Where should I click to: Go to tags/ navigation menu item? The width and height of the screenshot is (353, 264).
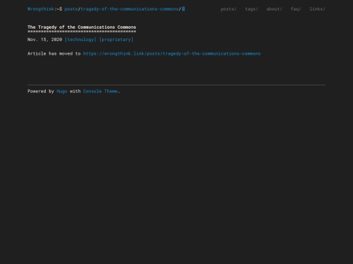click(x=252, y=9)
